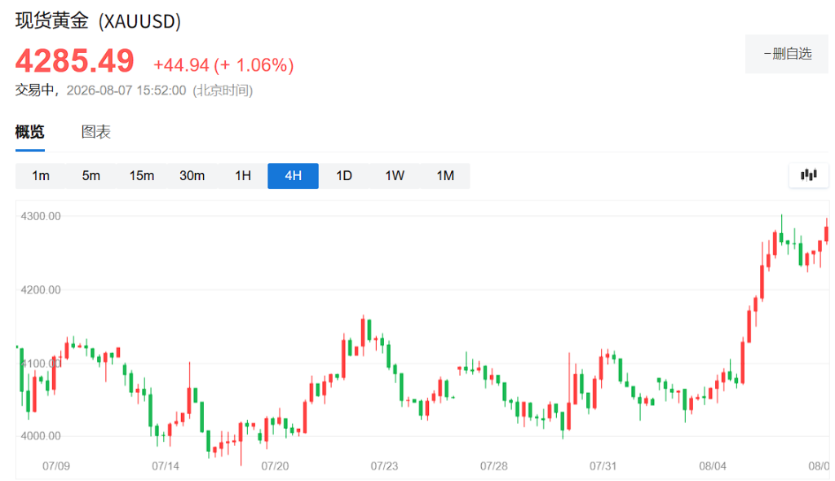Viewport: 835px width, 481px height.
Task: Click the 4200.00 price axis label
Action: (41, 289)
